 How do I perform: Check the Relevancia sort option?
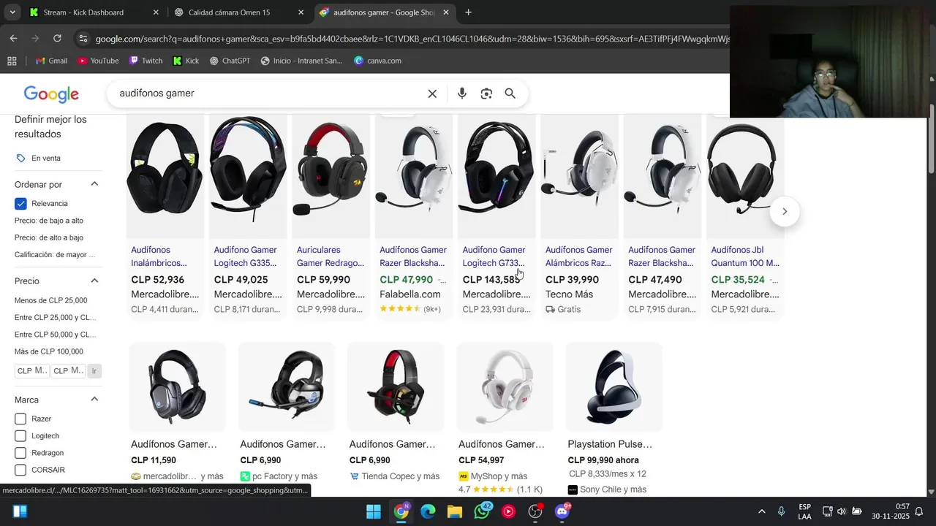[x=20, y=204]
